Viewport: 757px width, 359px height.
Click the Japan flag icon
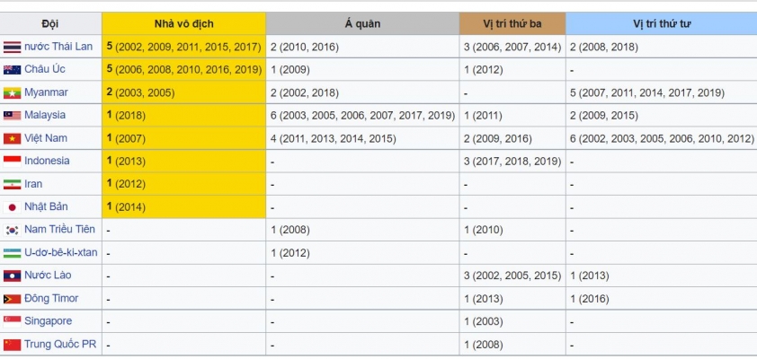12,207
